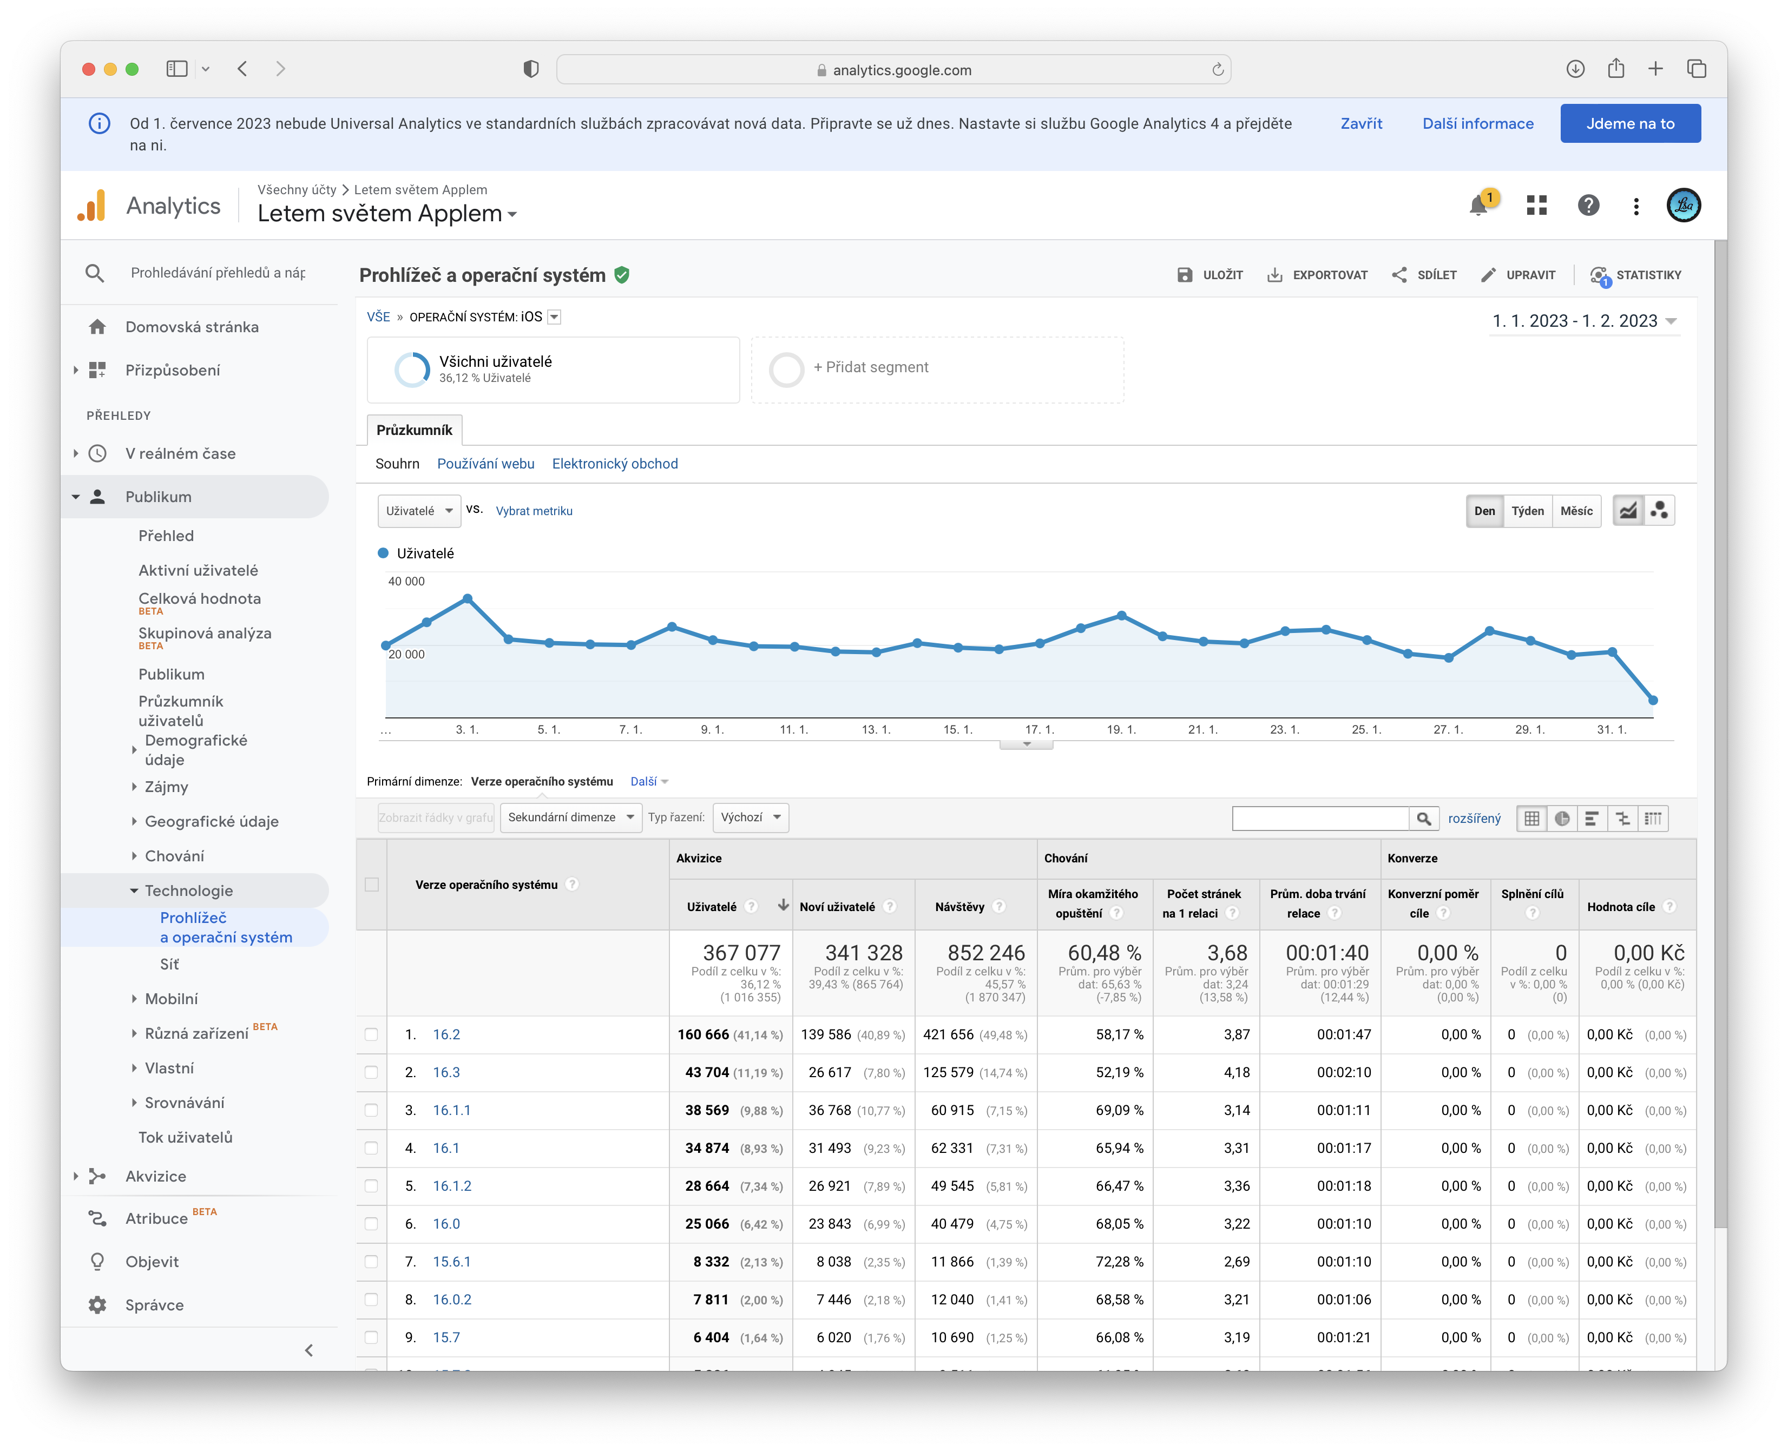The height and width of the screenshot is (1451, 1788).
Task: Click the table search magnifier button
Action: point(1424,818)
